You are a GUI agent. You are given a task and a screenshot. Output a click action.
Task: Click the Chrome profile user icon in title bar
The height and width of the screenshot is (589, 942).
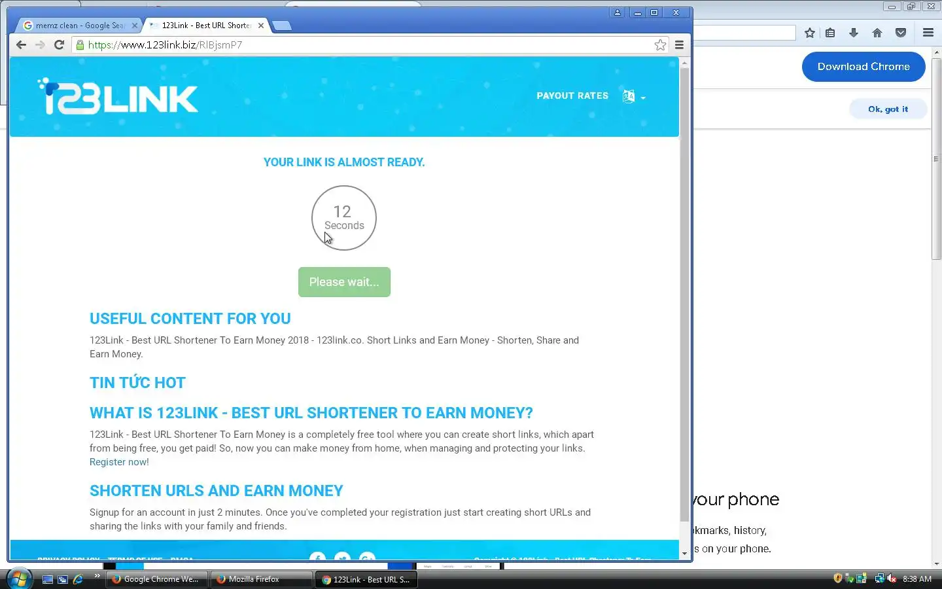(x=617, y=12)
